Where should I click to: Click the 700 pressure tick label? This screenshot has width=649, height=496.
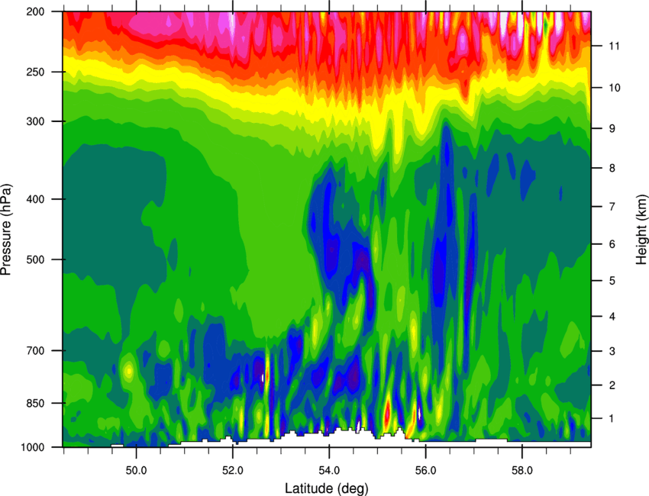point(36,351)
